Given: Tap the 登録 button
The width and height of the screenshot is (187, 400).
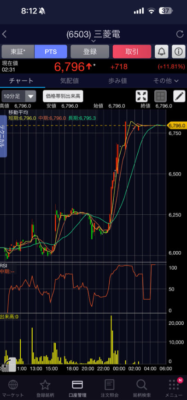Looking at the screenshot, I should coord(90,52).
